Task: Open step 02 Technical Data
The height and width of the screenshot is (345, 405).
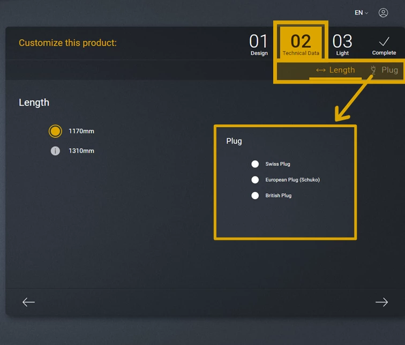Action: [x=301, y=44]
